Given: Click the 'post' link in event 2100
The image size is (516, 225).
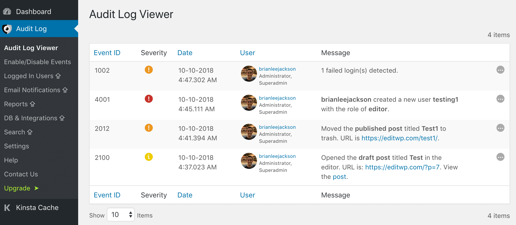Looking at the screenshot, I should [339, 177].
